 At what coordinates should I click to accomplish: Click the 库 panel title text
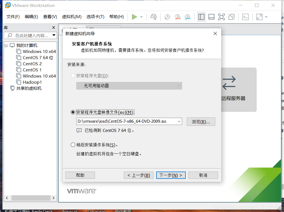point(6,28)
